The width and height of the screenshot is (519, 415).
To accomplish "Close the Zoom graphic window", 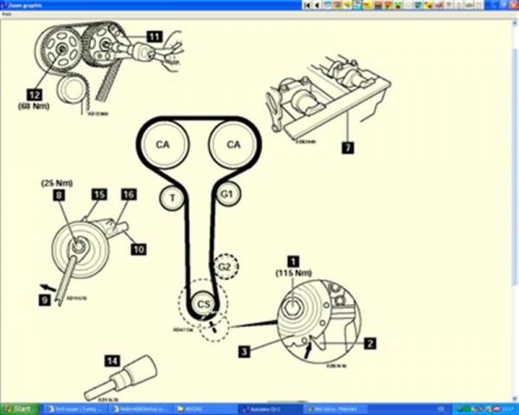I will point(513,4).
